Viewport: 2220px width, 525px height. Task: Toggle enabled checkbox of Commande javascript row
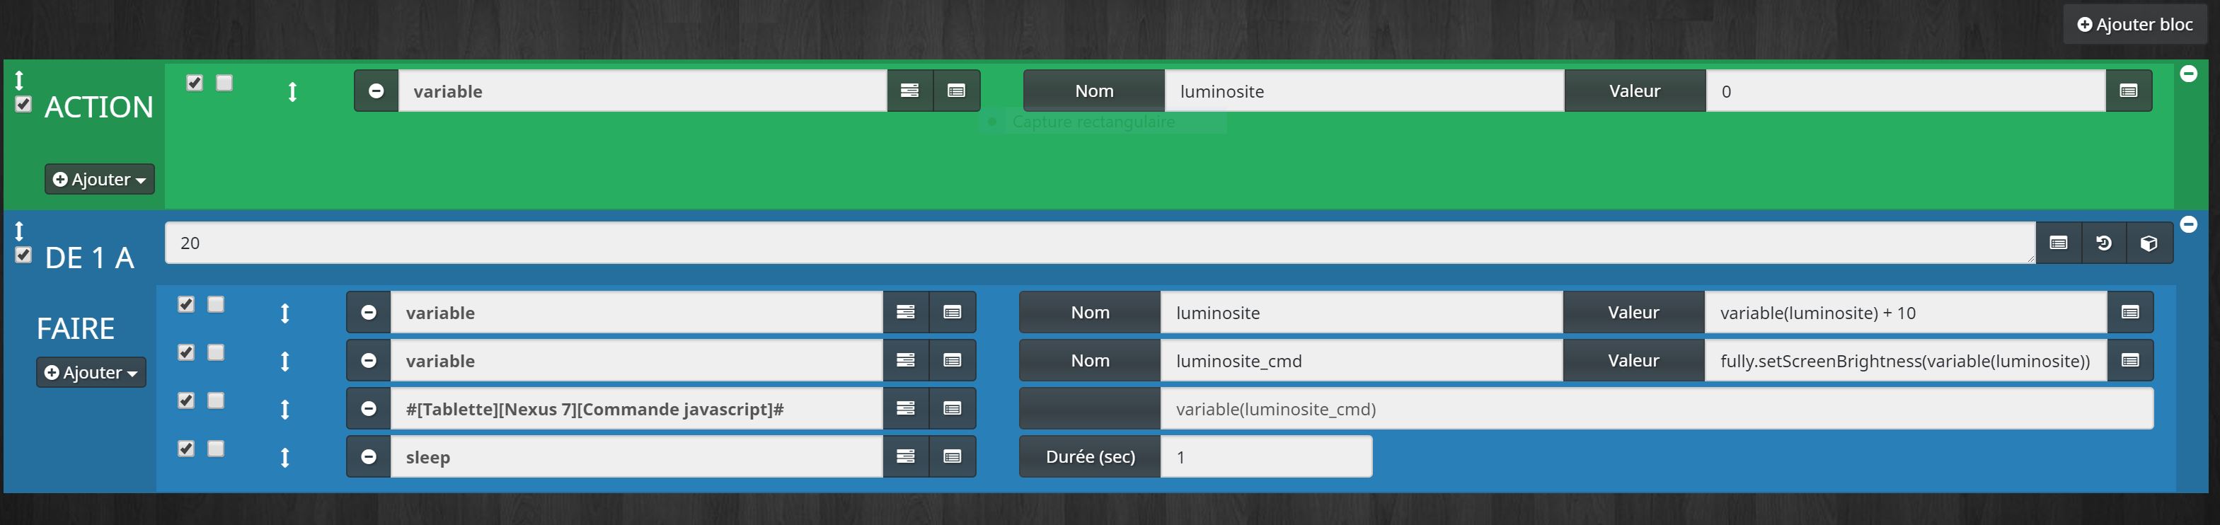(186, 401)
